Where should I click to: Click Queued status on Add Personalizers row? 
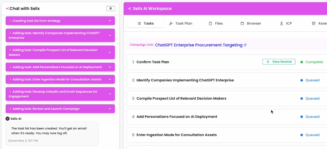(x=312, y=117)
